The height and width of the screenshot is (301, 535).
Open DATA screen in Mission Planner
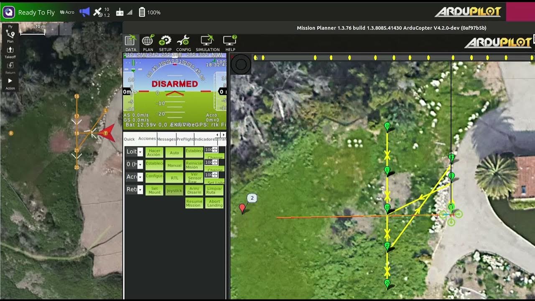click(131, 43)
